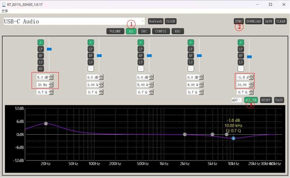Select HP filter type for band 1
The height and width of the screenshot is (178, 290).
(41, 56)
